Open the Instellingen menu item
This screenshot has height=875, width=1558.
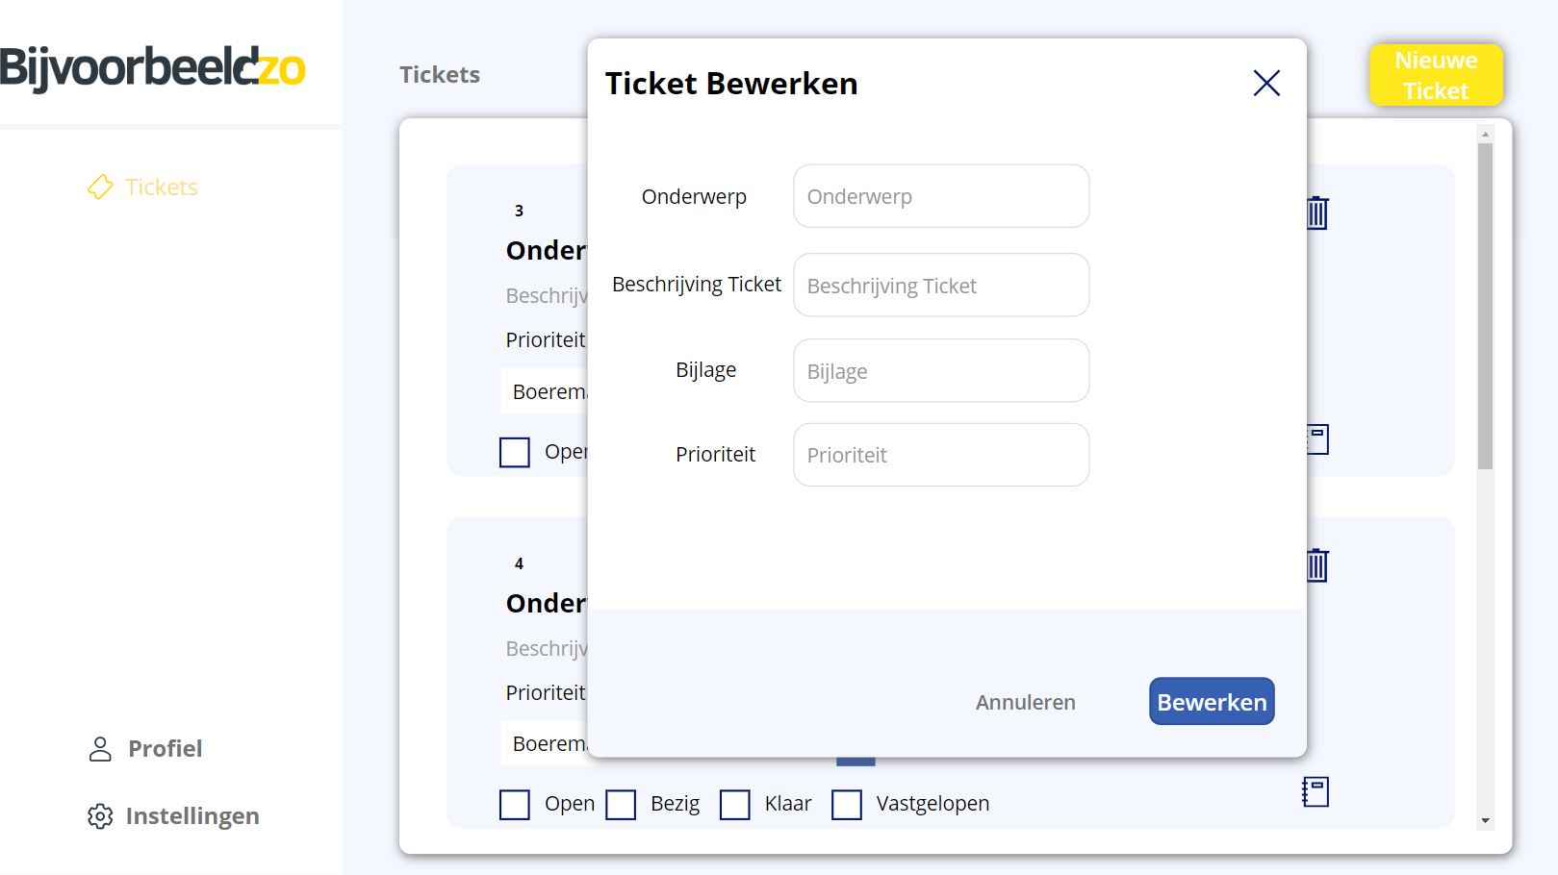(x=173, y=816)
